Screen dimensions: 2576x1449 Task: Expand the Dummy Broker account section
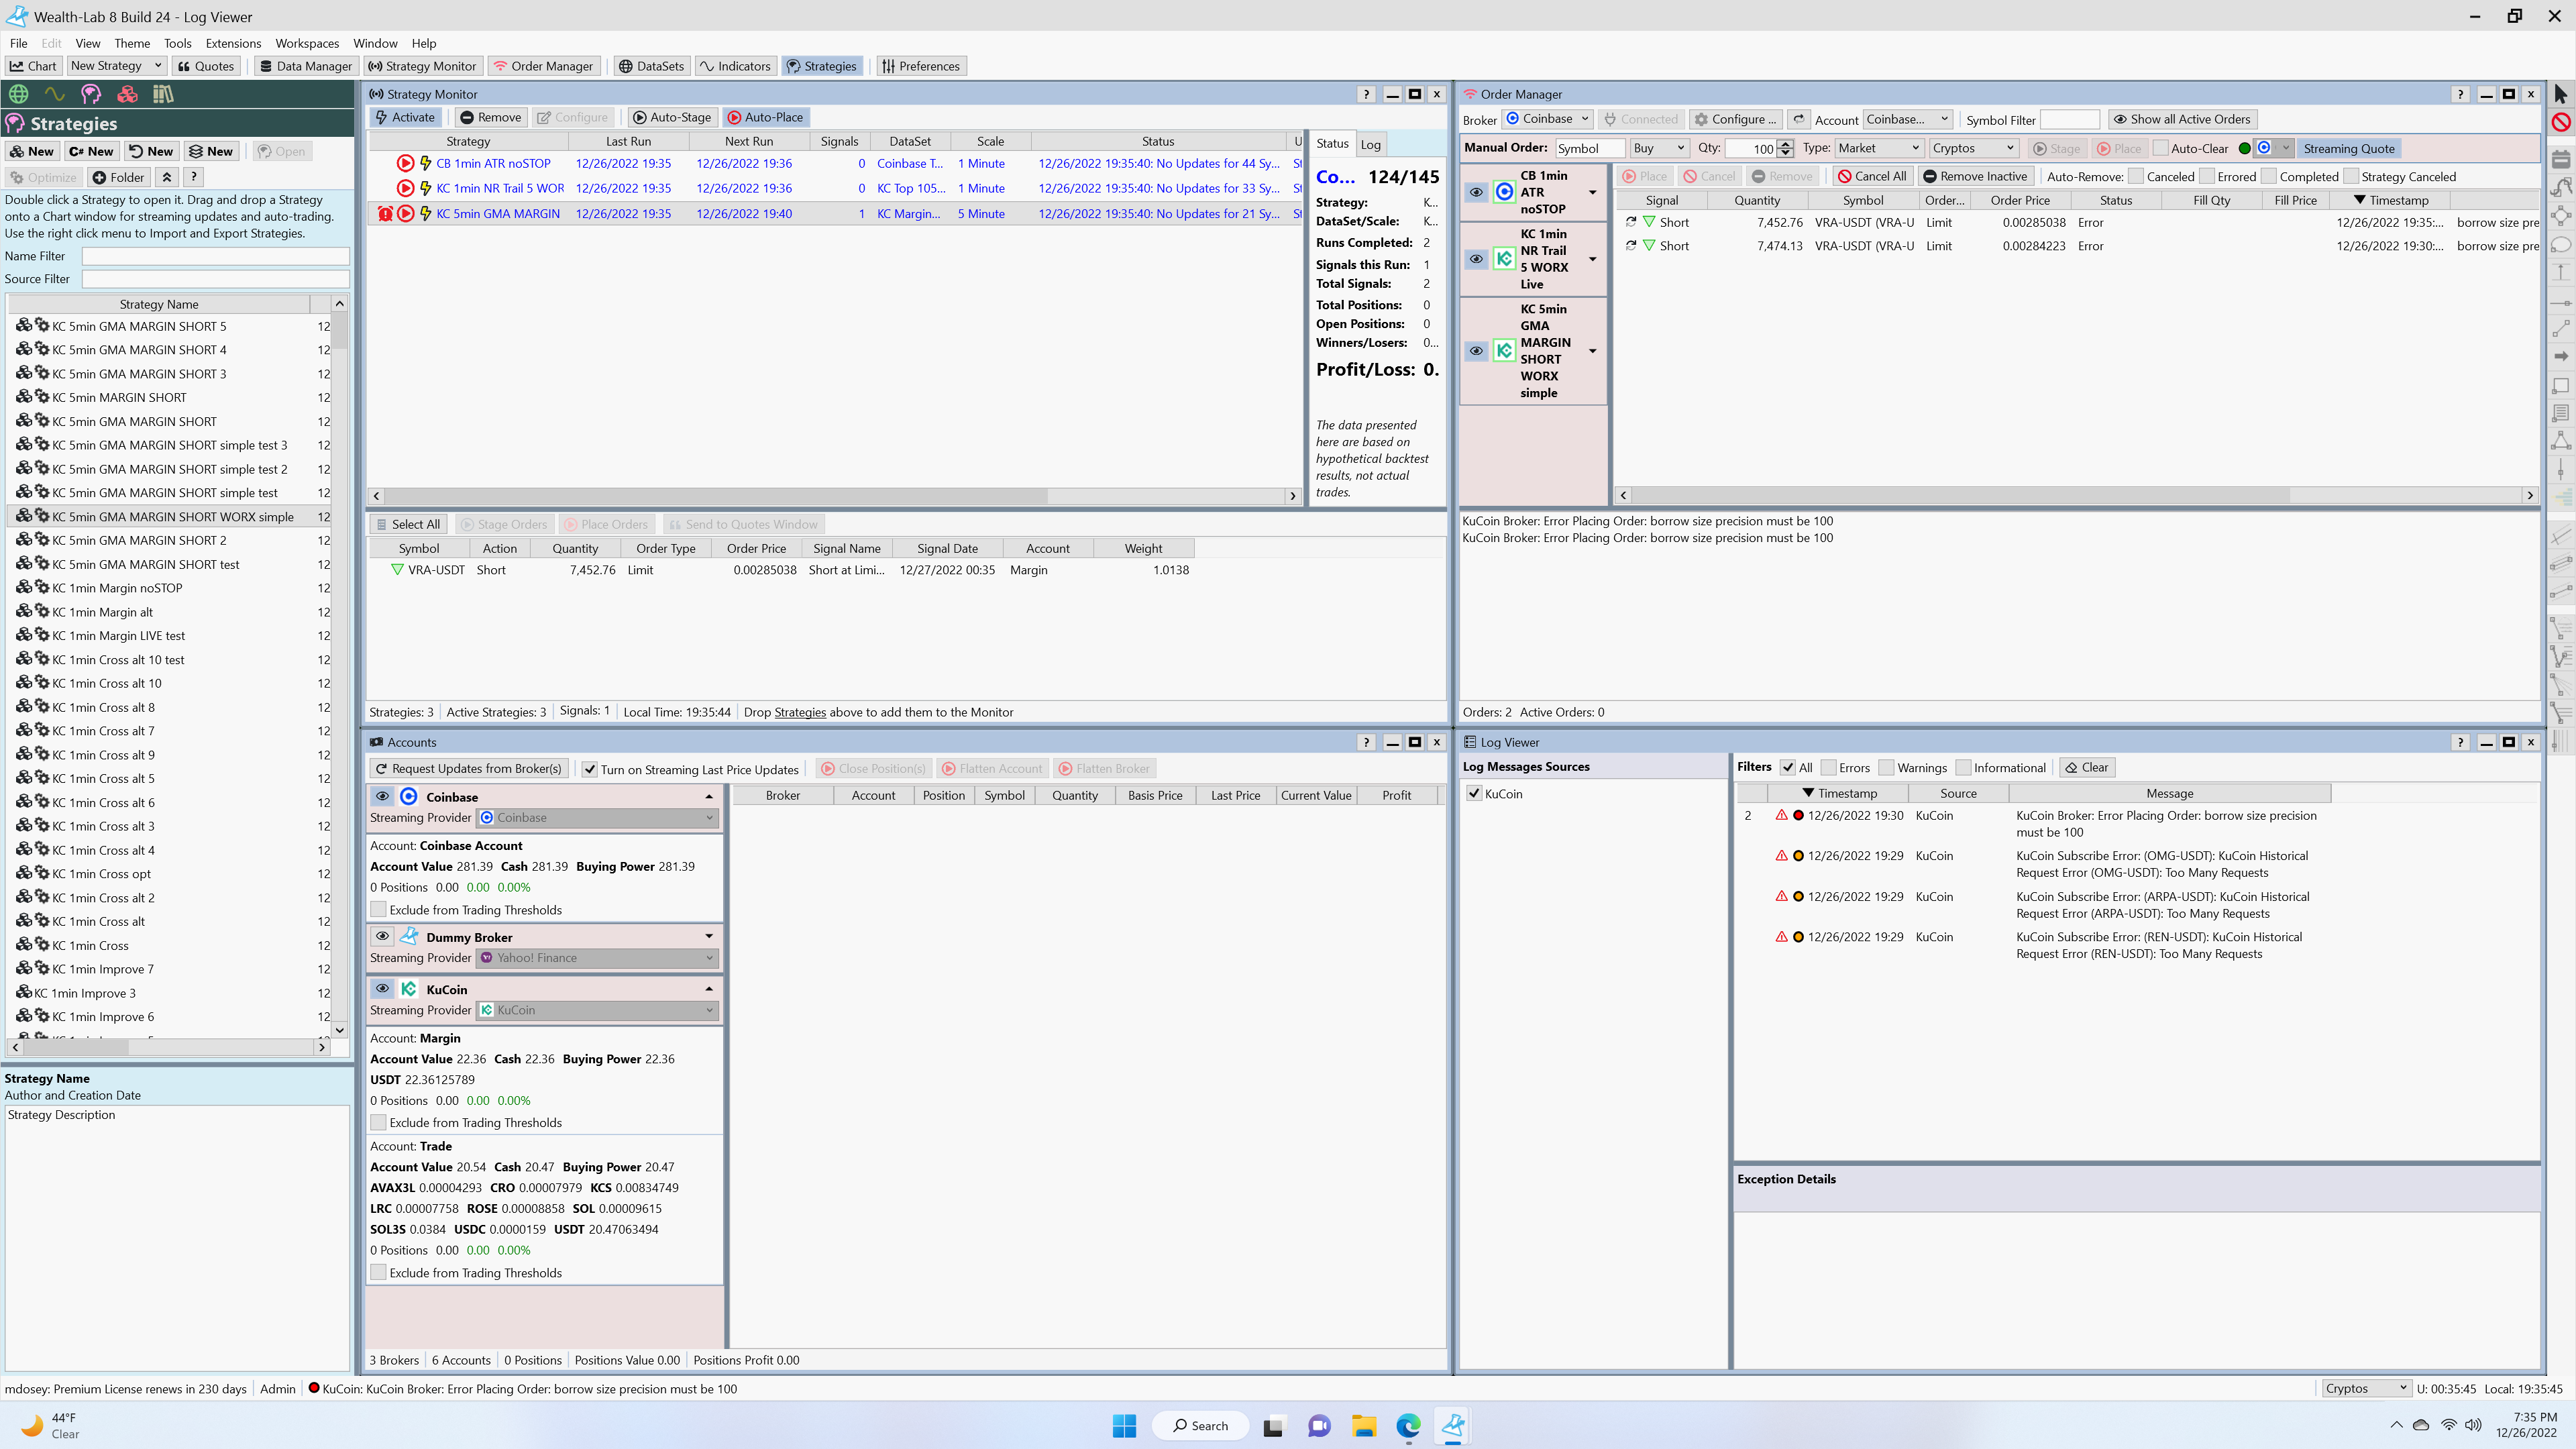click(x=709, y=937)
